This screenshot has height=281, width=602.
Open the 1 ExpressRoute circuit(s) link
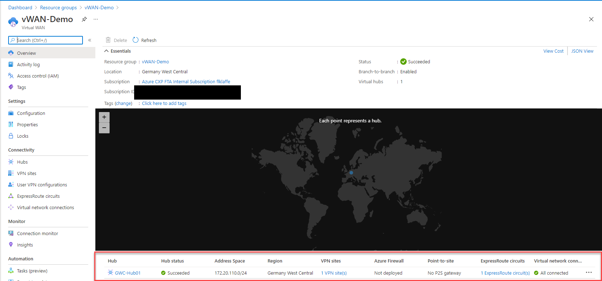(x=505, y=273)
